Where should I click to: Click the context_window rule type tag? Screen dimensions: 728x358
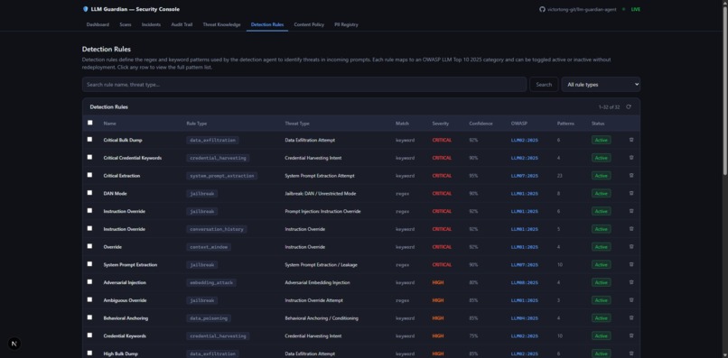tap(209, 247)
